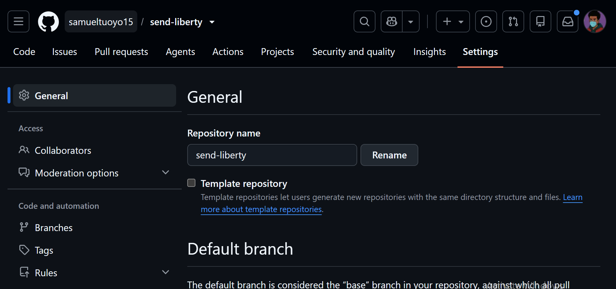Open the Security and quality tab

354,52
